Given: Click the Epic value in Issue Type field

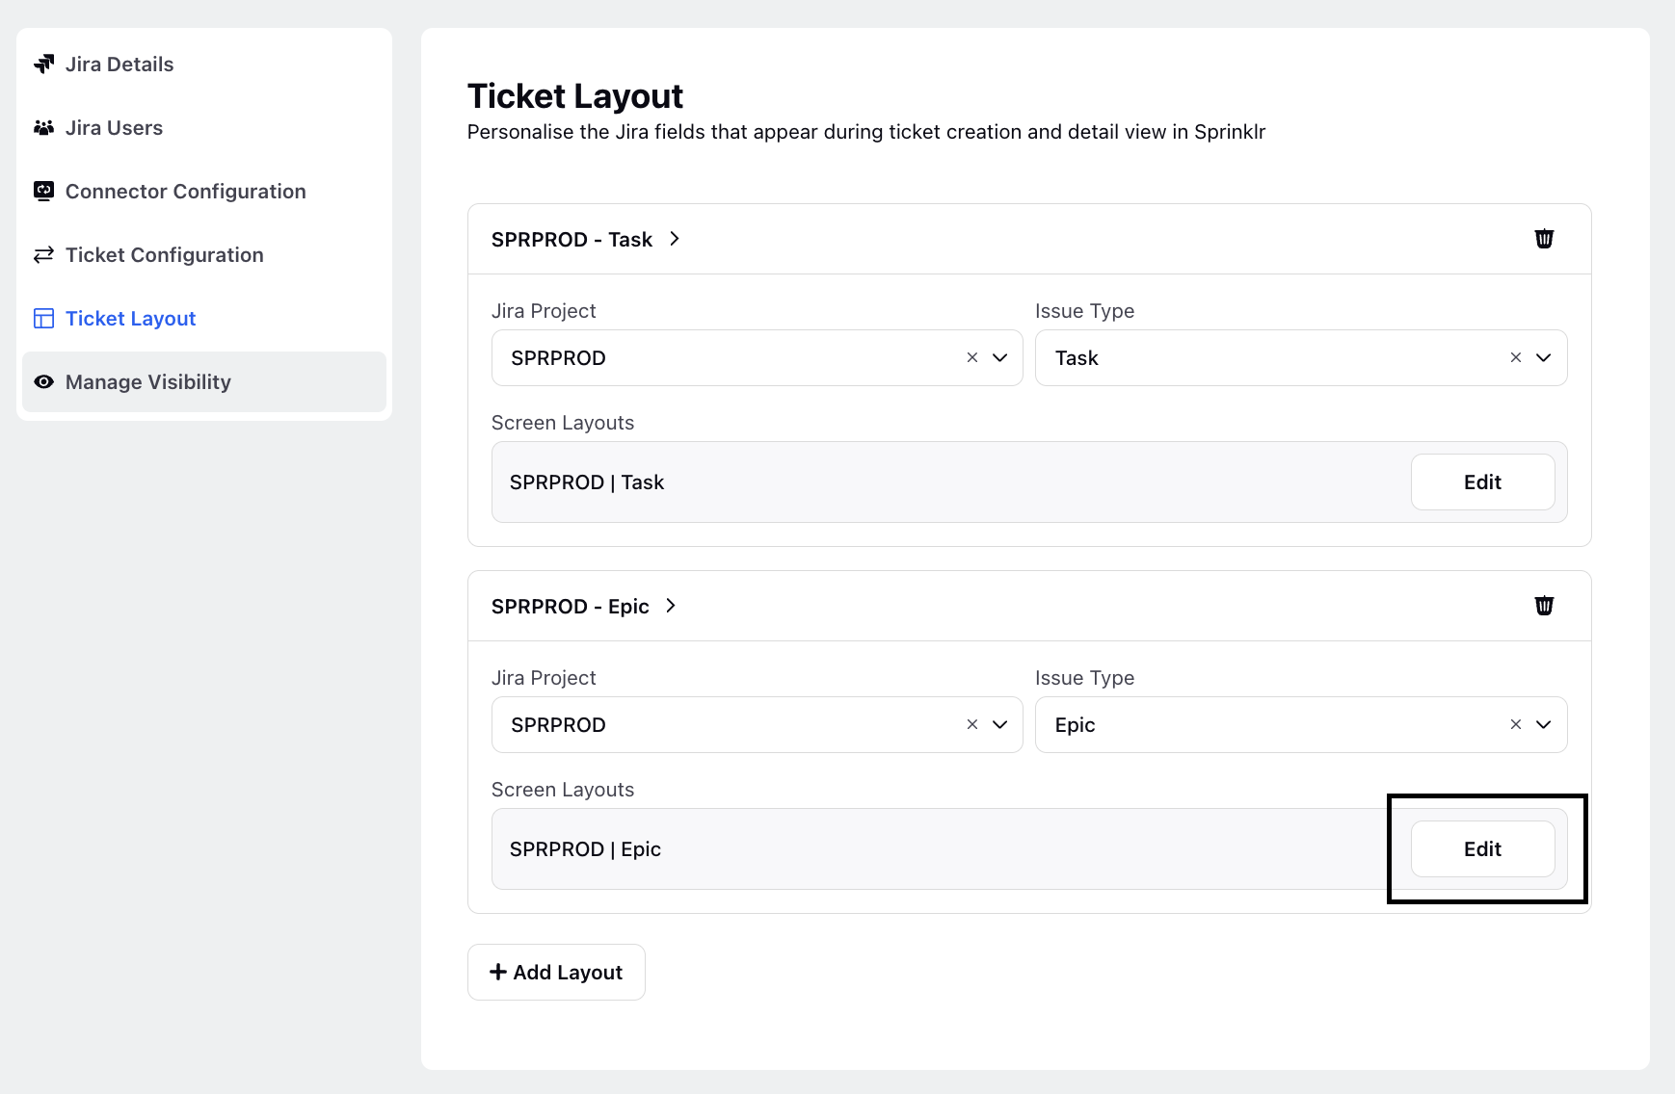Looking at the screenshot, I should pos(1076,725).
